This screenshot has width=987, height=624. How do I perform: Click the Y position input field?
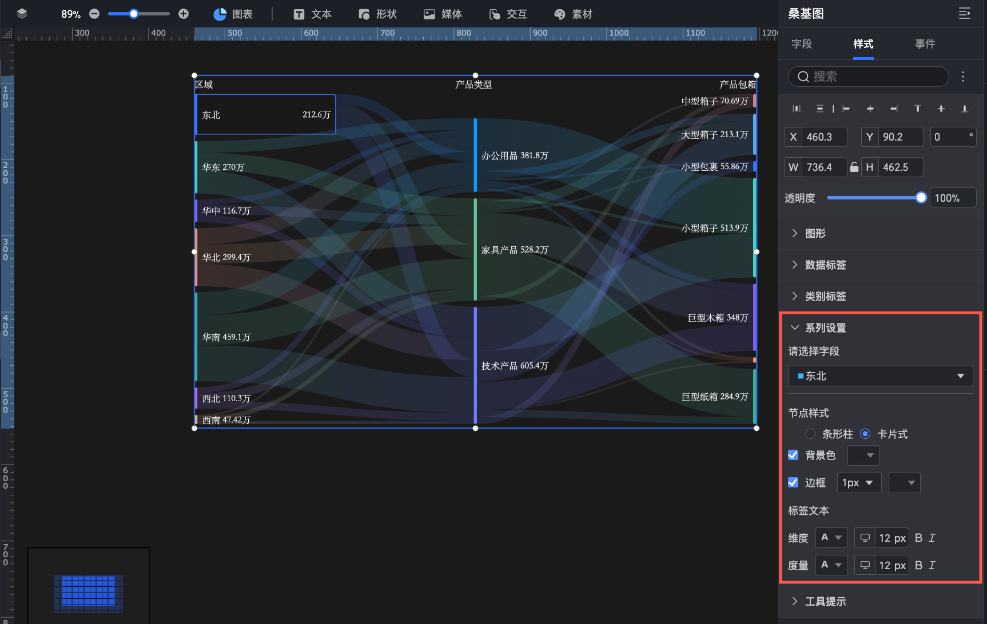point(901,137)
